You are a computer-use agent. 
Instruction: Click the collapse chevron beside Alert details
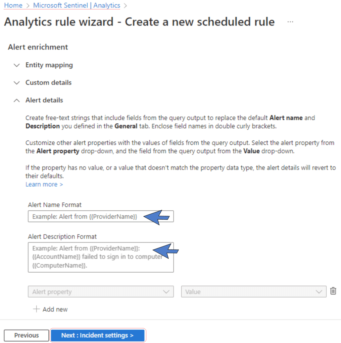[x=17, y=100]
